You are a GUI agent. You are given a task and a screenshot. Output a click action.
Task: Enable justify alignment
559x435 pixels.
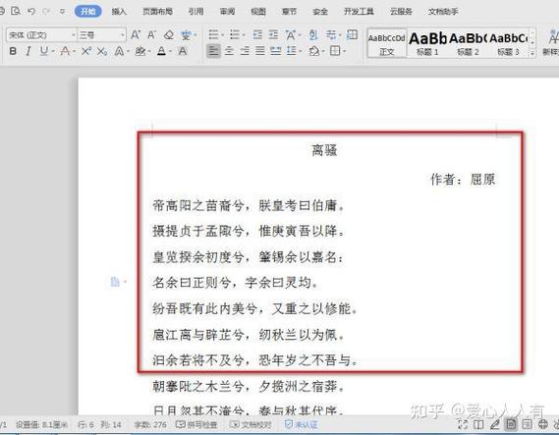pyautogui.click(x=260, y=51)
